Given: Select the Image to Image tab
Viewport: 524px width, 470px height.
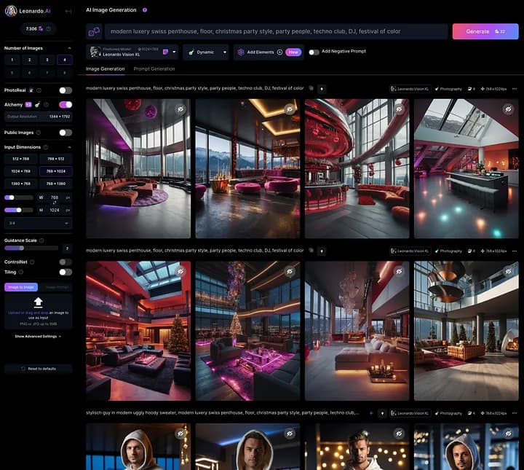Looking at the screenshot, I should point(21,287).
